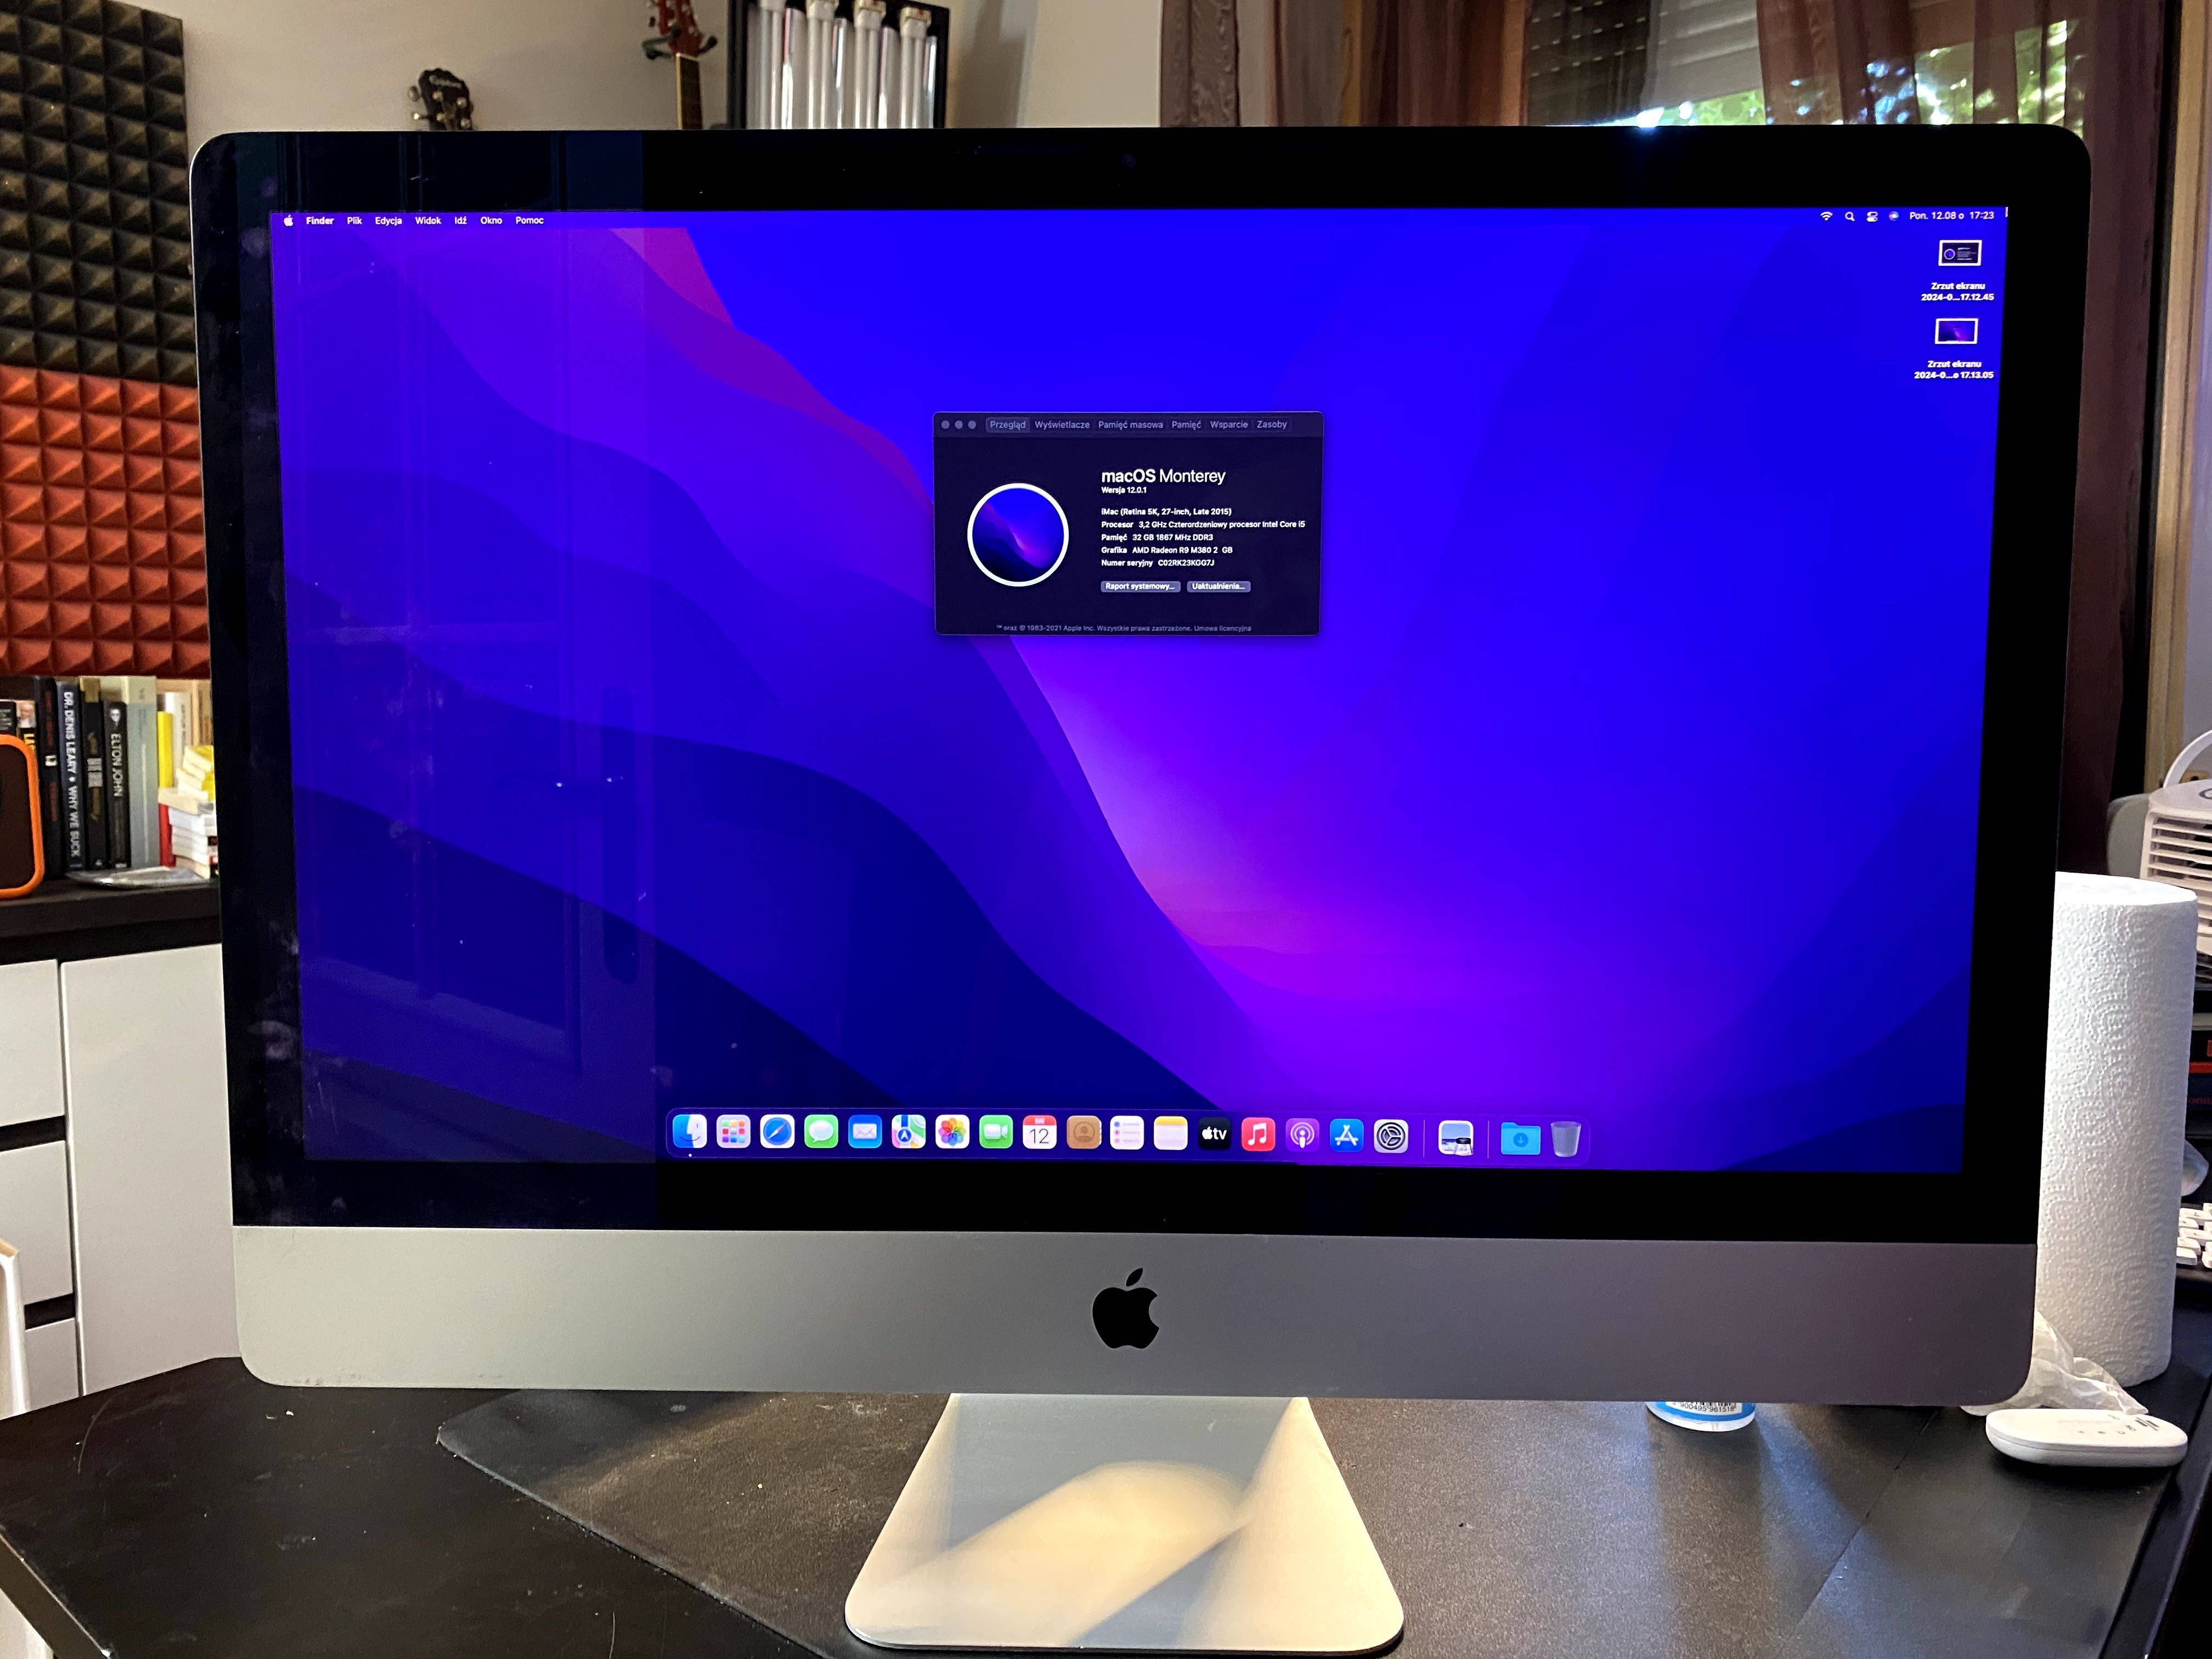
Task: Open the Apple menu
Action: click(288, 221)
